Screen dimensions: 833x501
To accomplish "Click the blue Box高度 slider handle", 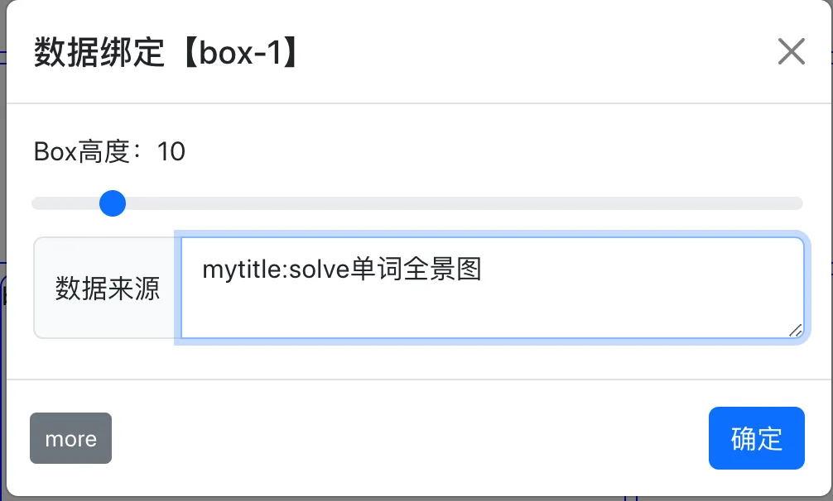I will pyautogui.click(x=112, y=203).
